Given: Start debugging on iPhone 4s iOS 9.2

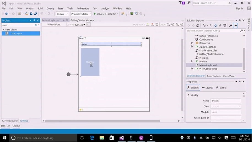Looking at the screenshot, I should click(105, 14).
